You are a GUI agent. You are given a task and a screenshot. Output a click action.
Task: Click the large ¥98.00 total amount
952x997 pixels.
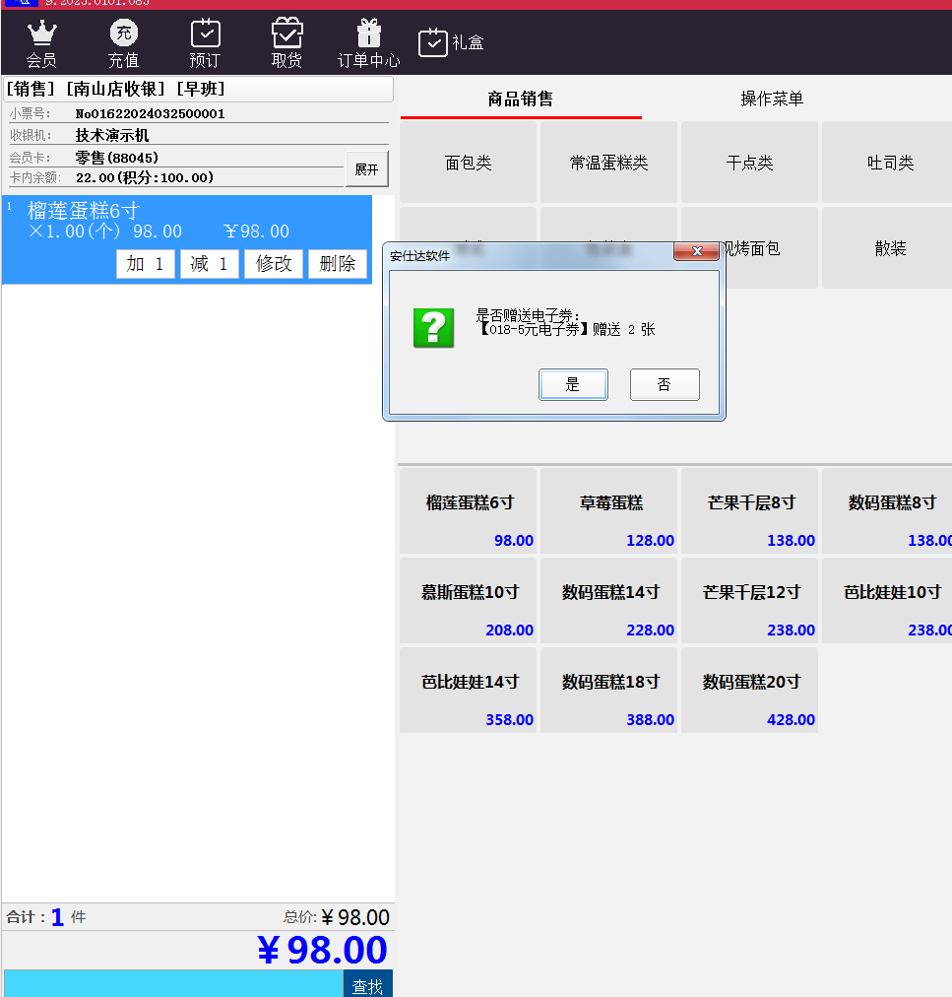pyautogui.click(x=322, y=950)
